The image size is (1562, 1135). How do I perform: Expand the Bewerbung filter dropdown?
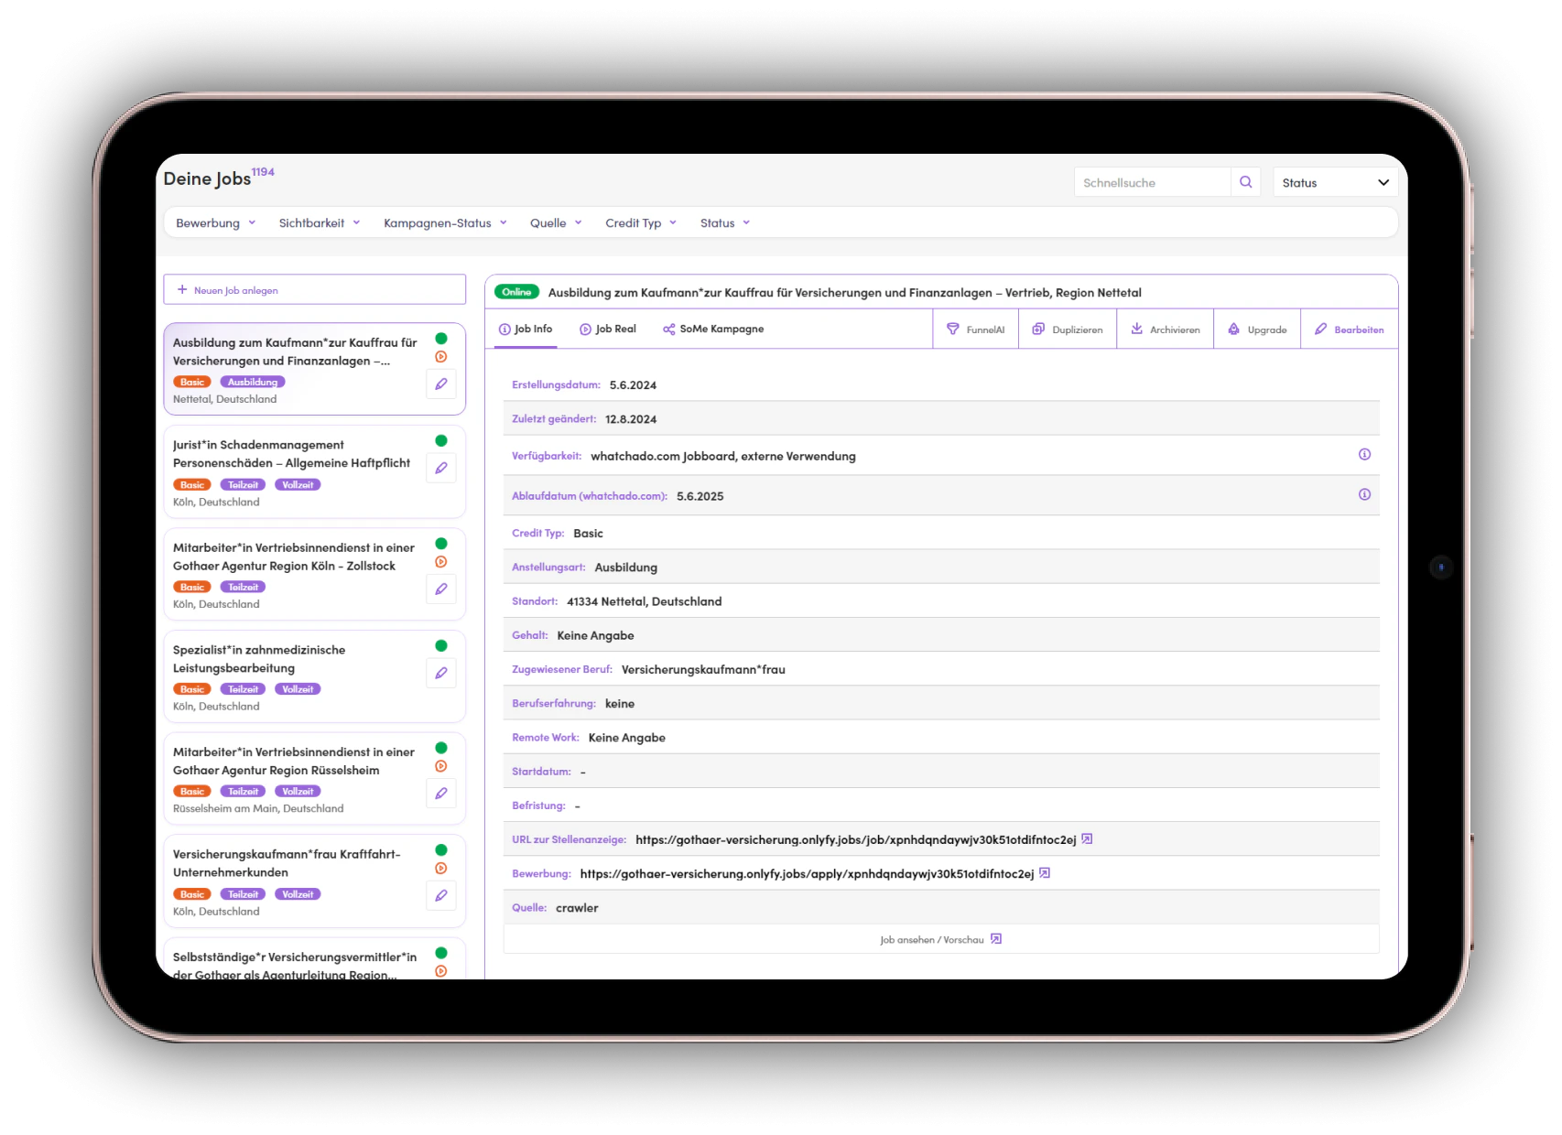(215, 223)
